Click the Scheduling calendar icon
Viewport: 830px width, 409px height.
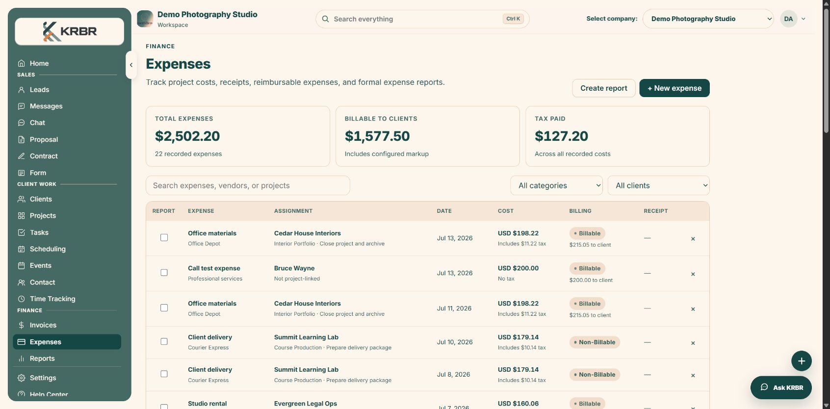[22, 249]
